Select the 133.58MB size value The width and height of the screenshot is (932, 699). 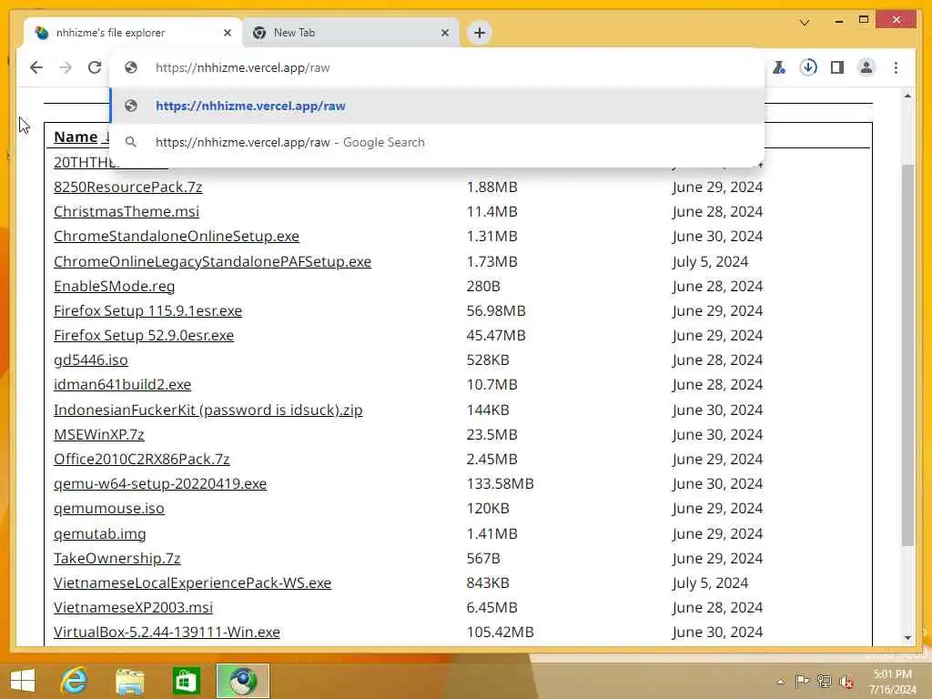coord(500,484)
